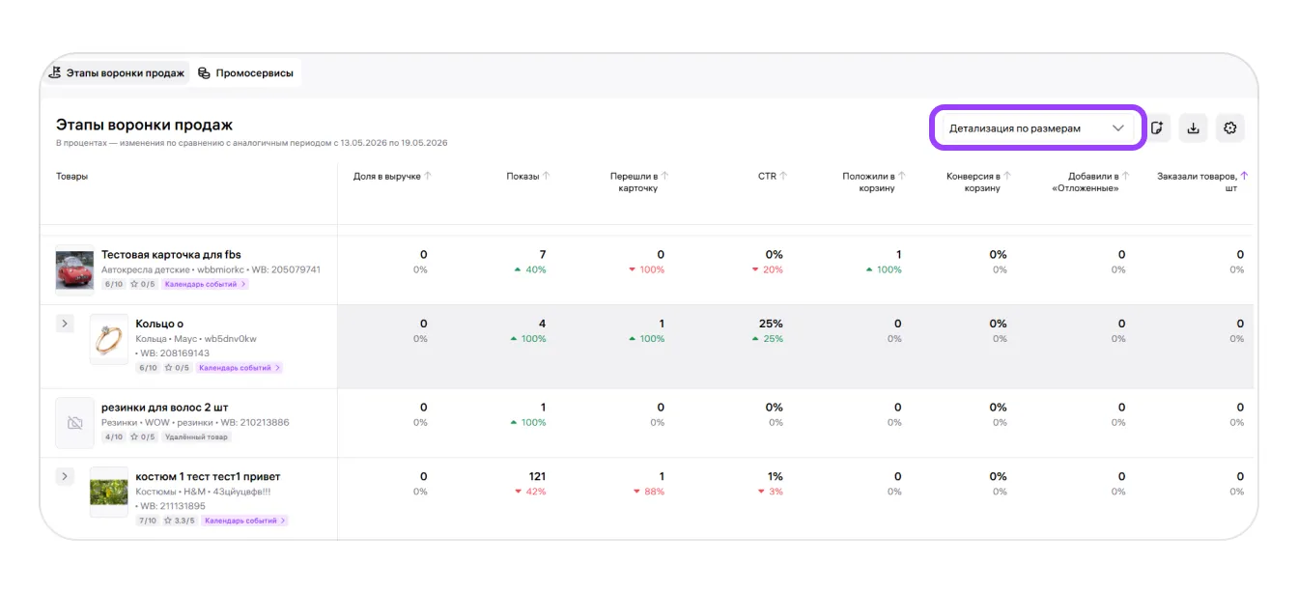This screenshot has width=1298, height=593.
Task: Switch to Промосервисы tab
Action: coord(245,72)
